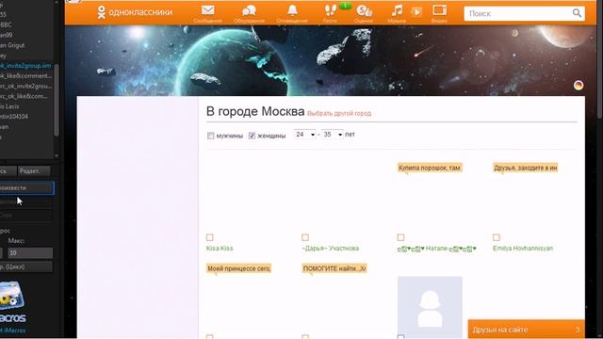Click status note 'Друзья, заходите в им'
The height and width of the screenshot is (339, 603).
pyautogui.click(x=526, y=168)
